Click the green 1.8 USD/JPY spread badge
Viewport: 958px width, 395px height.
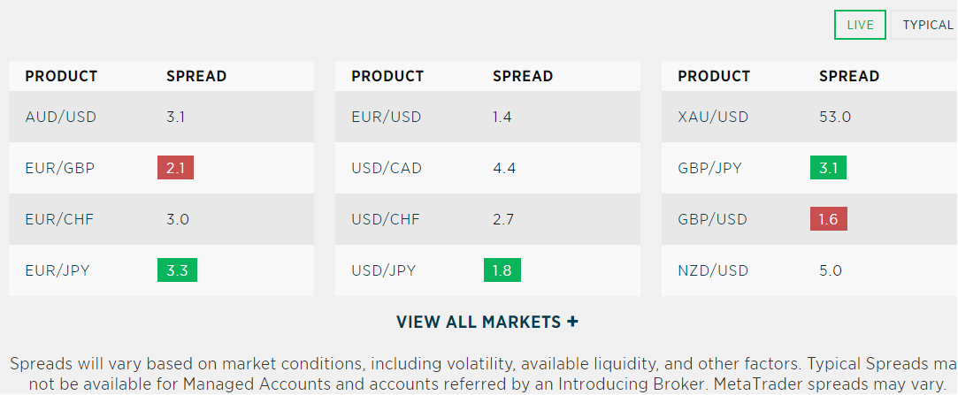point(502,270)
